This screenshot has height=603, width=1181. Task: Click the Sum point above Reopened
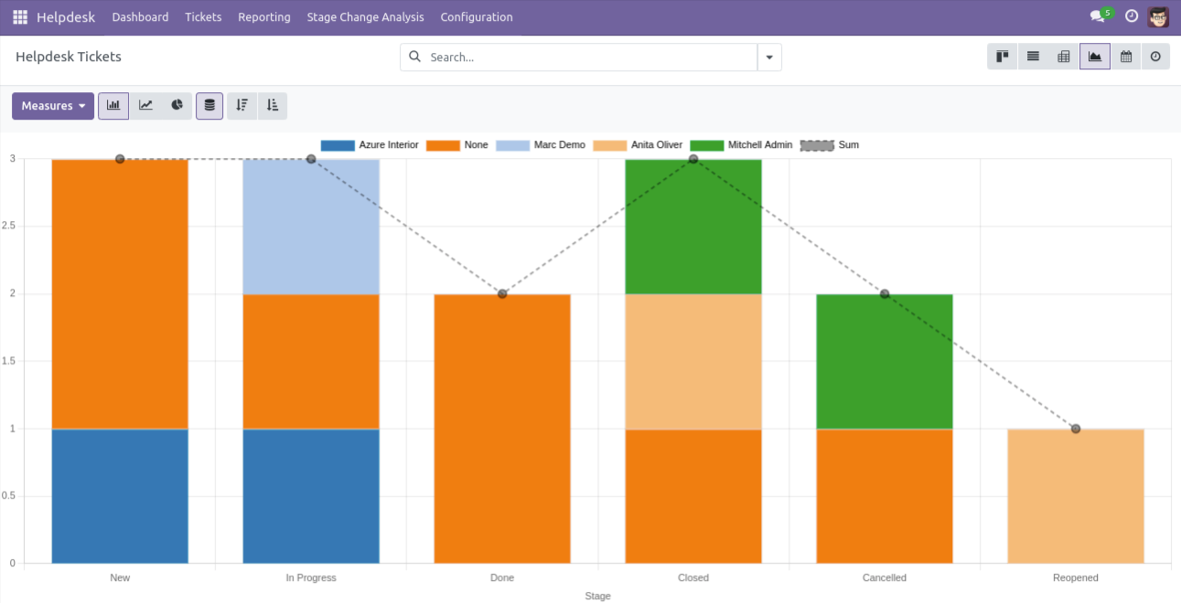[x=1076, y=428]
